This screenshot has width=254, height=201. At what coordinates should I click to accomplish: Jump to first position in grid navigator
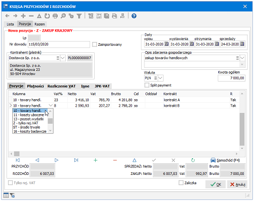click(x=18, y=160)
